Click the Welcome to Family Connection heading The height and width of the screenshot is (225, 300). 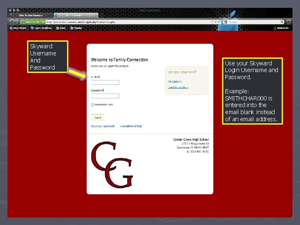tap(120, 60)
